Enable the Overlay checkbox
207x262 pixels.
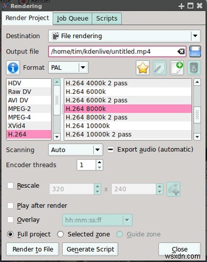click(x=10, y=219)
